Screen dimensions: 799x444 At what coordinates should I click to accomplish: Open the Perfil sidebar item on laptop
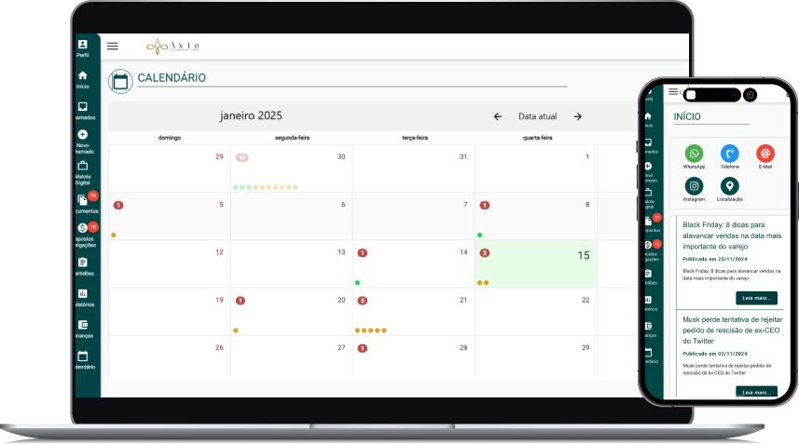click(83, 48)
